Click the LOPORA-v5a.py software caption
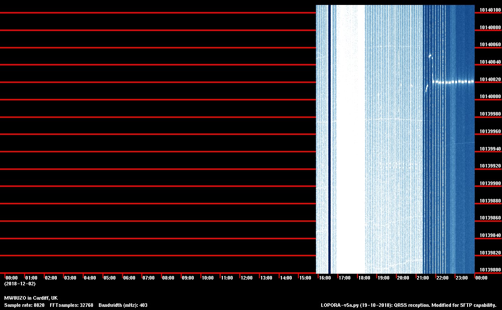The width and height of the screenshot is (502, 310). coord(408,305)
